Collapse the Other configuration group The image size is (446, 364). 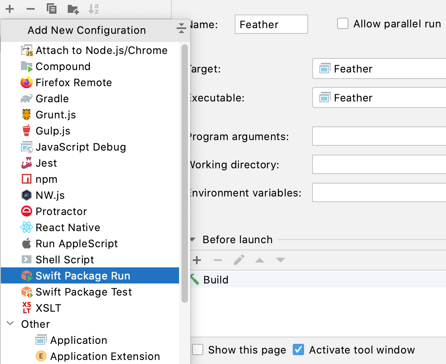tap(10, 324)
